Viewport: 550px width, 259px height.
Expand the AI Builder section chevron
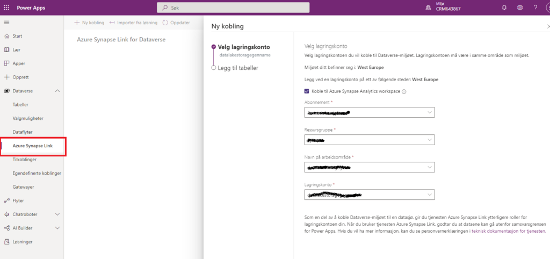click(x=57, y=228)
